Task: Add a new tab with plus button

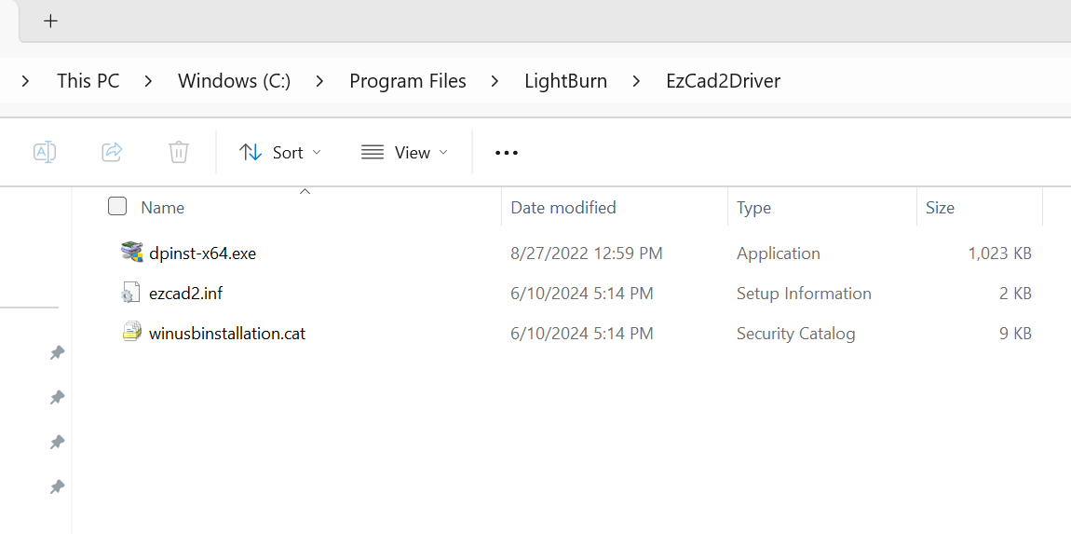Action: pos(50,21)
